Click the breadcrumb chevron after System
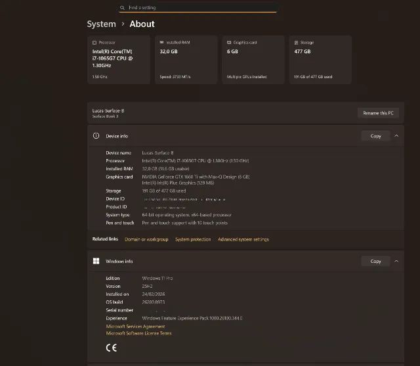Screen dimensions: 420x366 click(x=123, y=24)
